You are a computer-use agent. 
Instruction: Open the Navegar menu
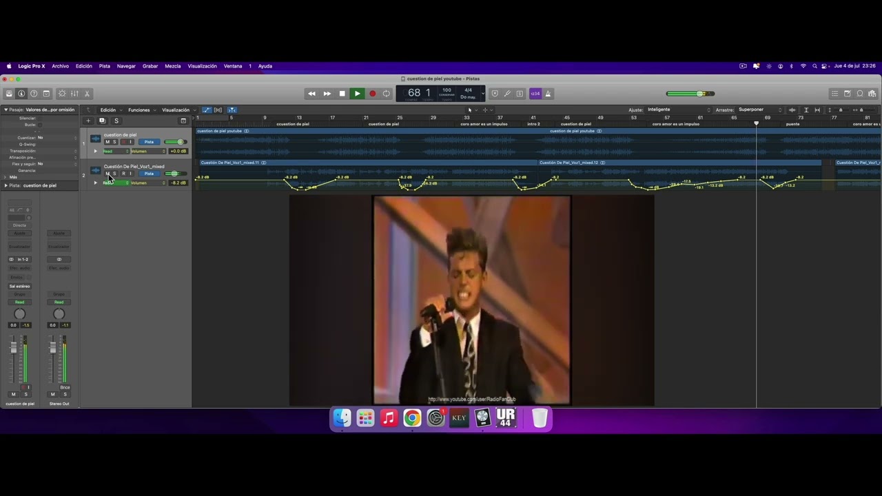(126, 66)
